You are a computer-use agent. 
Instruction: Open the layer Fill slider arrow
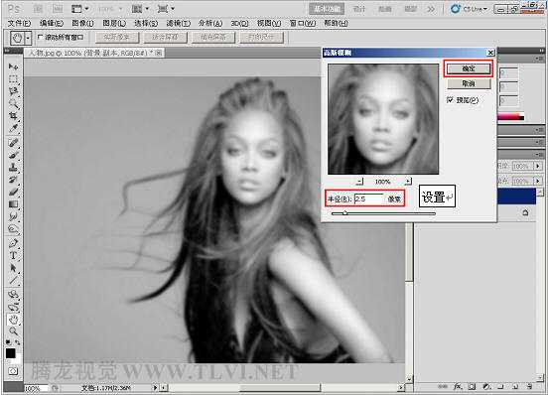point(538,181)
